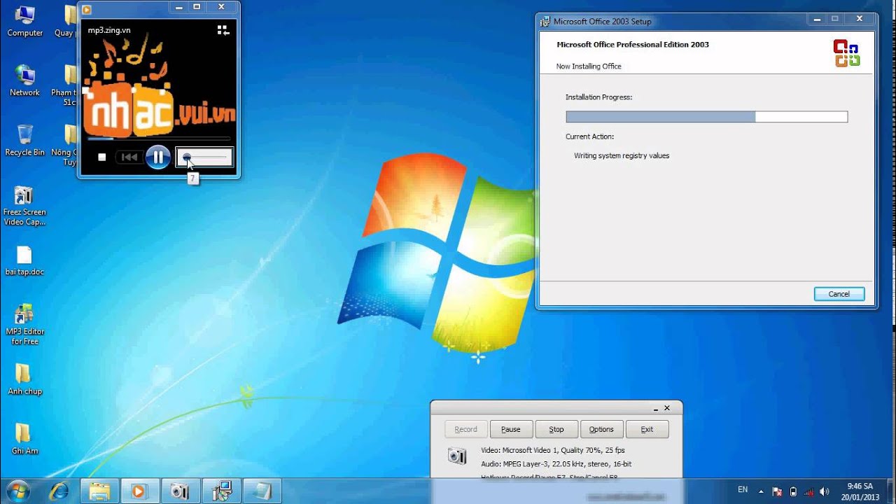The height and width of the screenshot is (504, 896).
Task: Open the Windows Start menu
Action: (x=18, y=490)
